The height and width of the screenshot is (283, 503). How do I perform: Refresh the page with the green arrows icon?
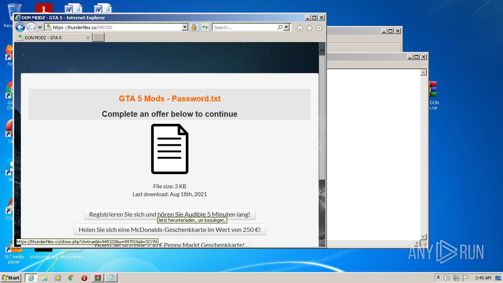coord(205,28)
